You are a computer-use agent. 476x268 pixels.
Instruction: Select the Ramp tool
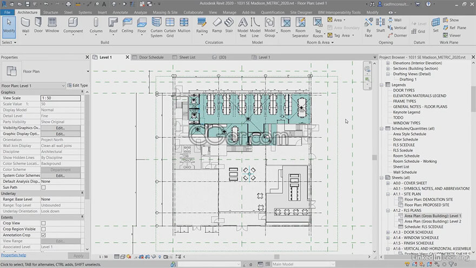click(x=217, y=25)
